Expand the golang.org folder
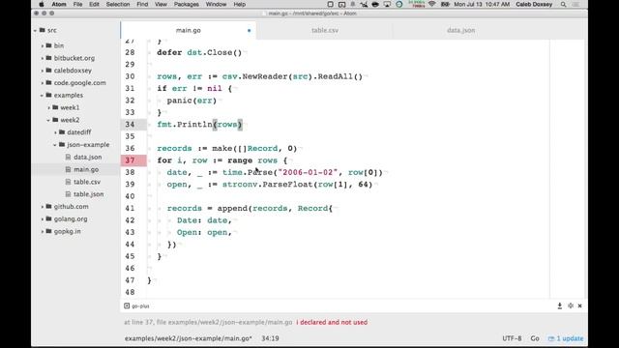 click(x=43, y=219)
